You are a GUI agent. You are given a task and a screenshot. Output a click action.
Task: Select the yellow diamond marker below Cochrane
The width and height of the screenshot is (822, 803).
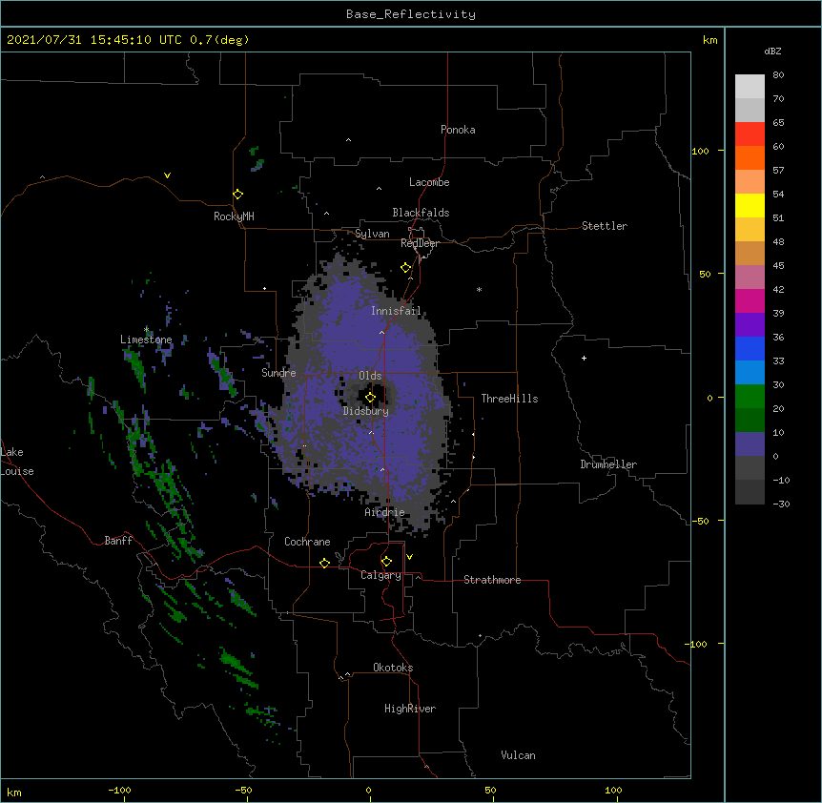(324, 563)
